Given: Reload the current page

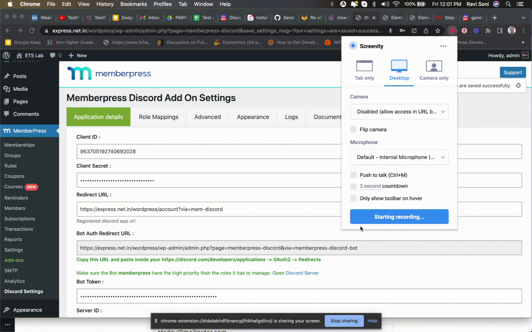Looking at the screenshot, I should click(32, 31).
